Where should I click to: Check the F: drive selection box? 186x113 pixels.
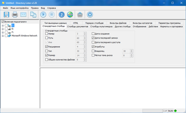6,32
